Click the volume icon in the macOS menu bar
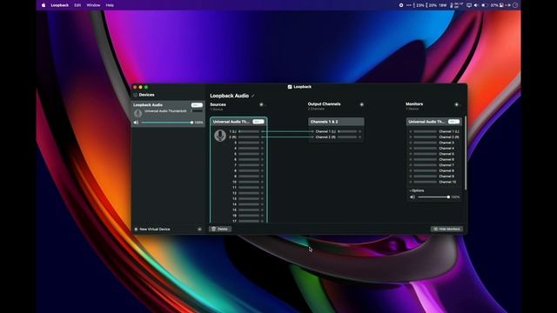Viewport: 557px width, 313px height. tap(476, 5)
